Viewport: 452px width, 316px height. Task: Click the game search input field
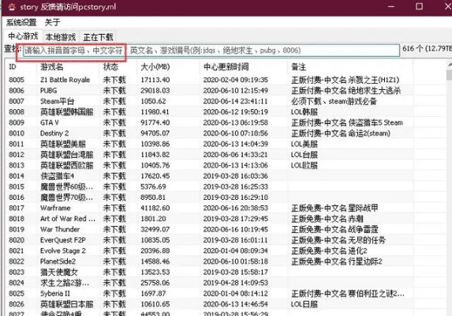tap(211, 51)
